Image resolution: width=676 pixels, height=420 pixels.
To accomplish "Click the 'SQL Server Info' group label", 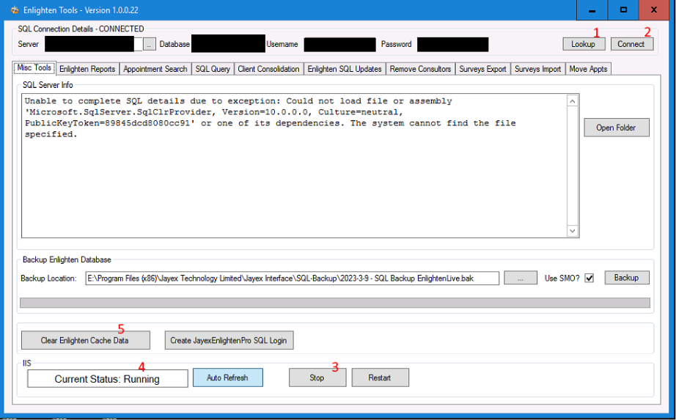I will [x=48, y=85].
